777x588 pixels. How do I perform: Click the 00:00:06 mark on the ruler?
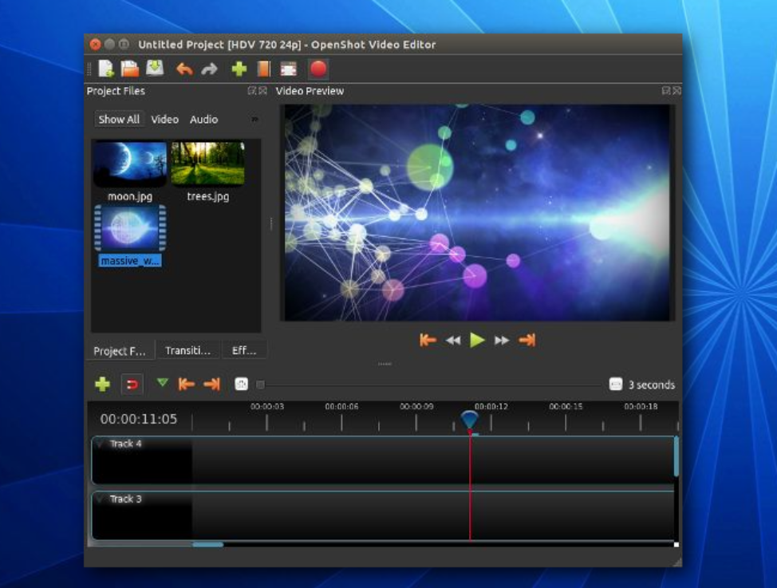[341, 407]
